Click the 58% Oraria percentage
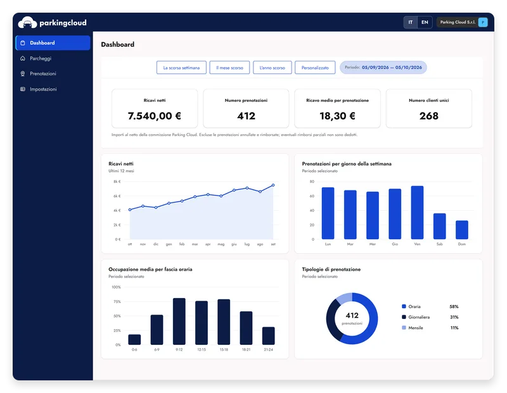507x393 pixels. pyautogui.click(x=454, y=306)
